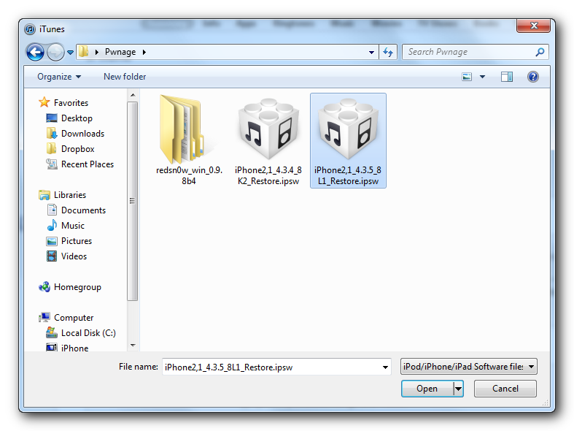This screenshot has height=431, width=574.
Task: Click the Pictures library icon
Action: 52,241
